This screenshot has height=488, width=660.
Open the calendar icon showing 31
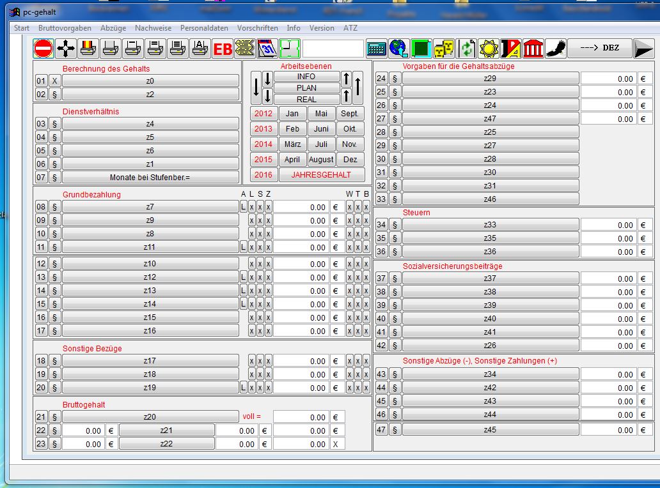(267, 49)
